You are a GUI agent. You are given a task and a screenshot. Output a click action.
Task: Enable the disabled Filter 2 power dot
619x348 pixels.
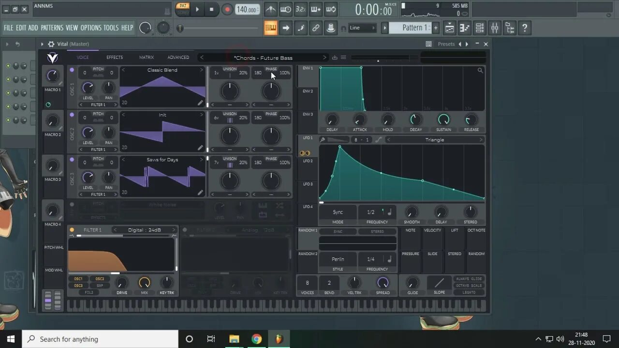click(x=185, y=230)
